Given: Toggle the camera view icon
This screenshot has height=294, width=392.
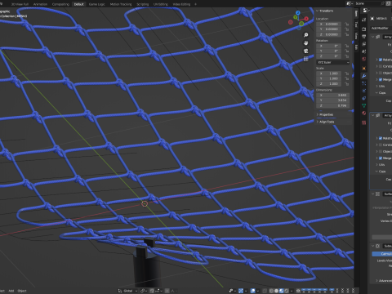Looking at the screenshot, I should [306, 51].
